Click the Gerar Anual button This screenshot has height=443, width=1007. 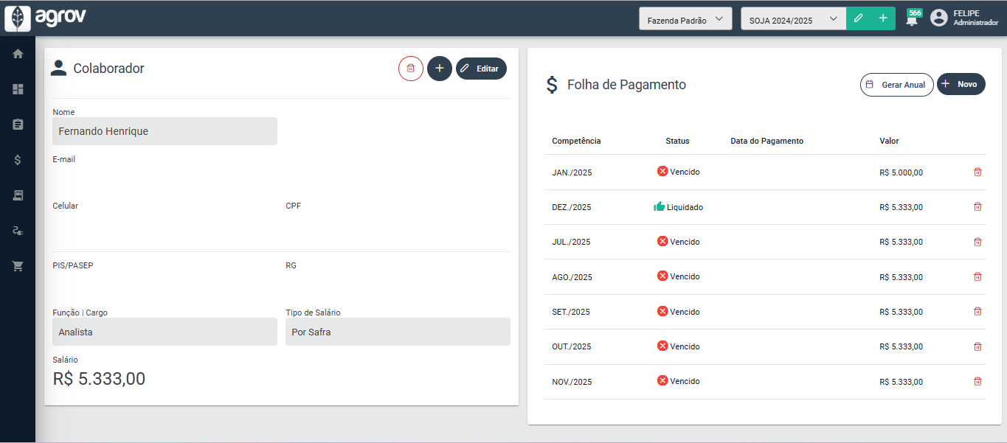point(896,85)
